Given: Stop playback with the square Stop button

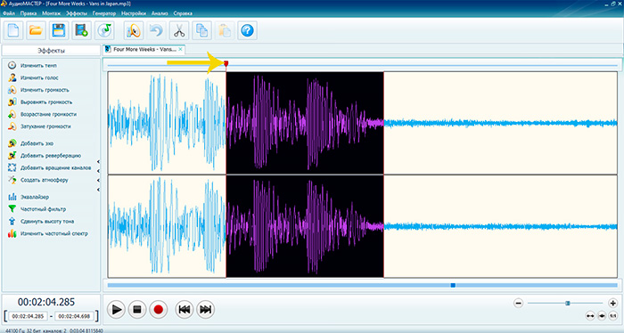Looking at the screenshot, I should coord(137,309).
